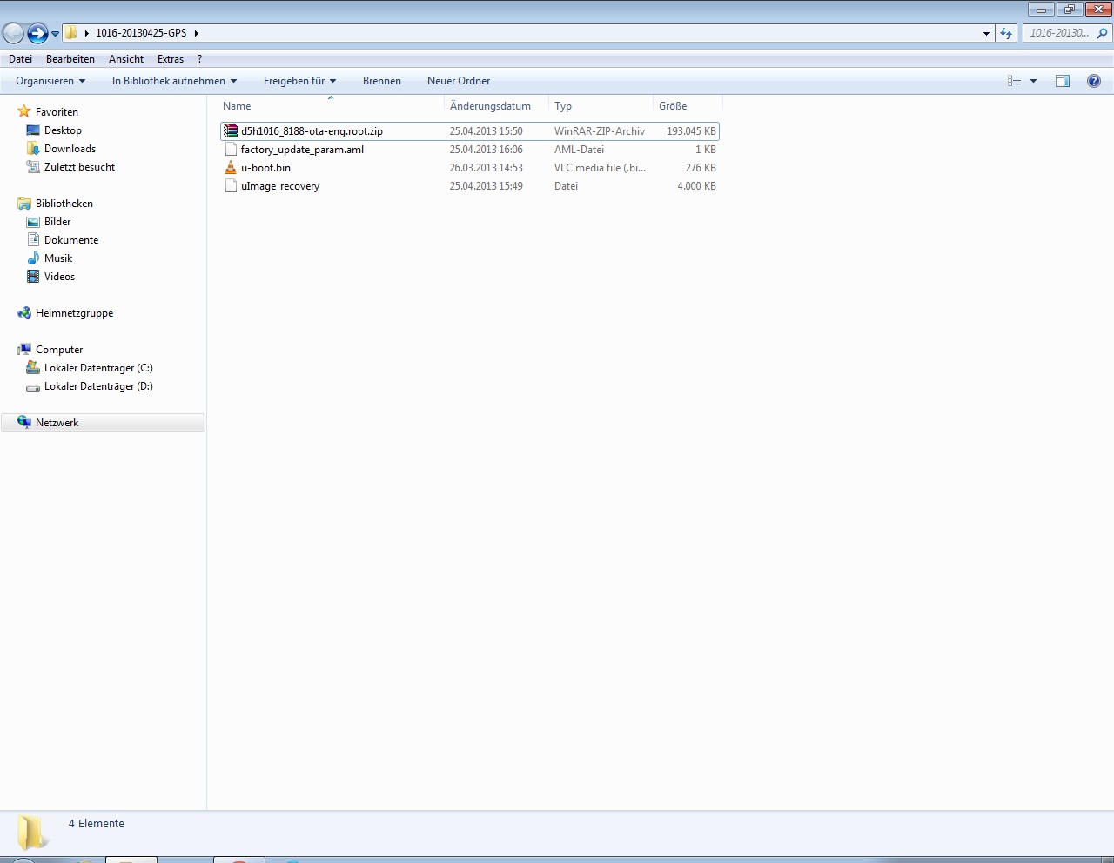This screenshot has width=1114, height=863.
Task: Open the Extras menu
Action: [171, 59]
